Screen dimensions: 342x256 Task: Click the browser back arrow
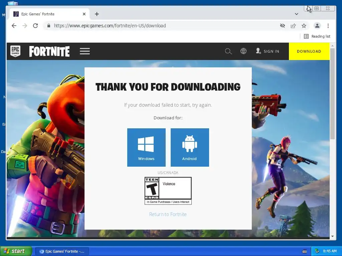tap(14, 26)
